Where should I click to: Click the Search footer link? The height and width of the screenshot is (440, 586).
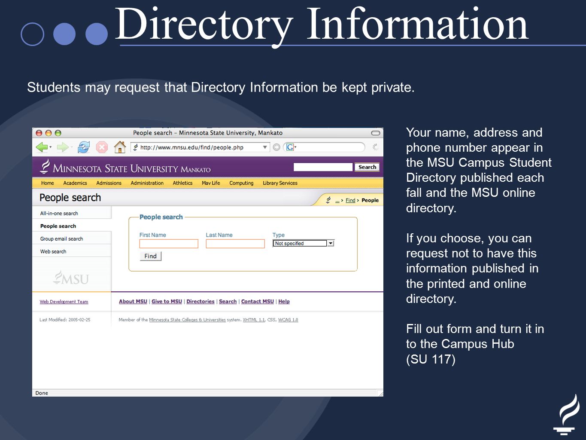coord(228,302)
